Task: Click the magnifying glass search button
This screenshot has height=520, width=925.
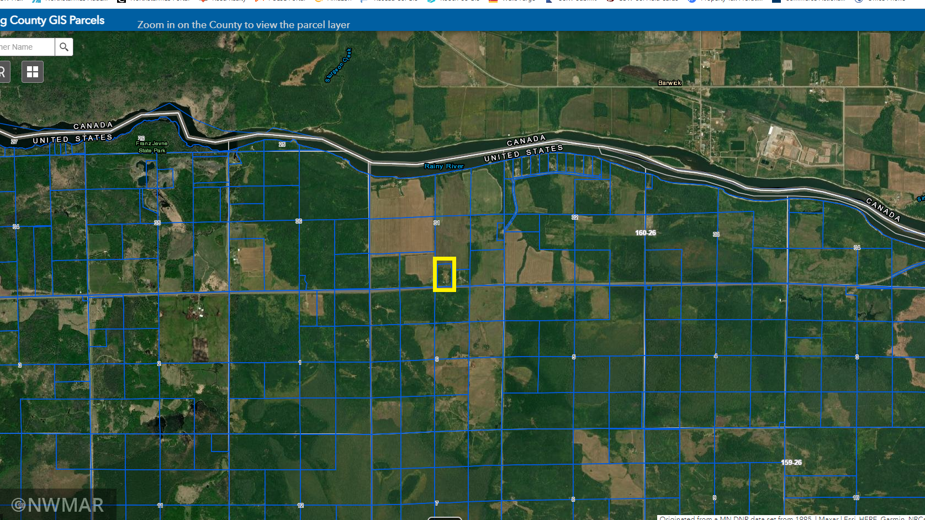Action: tap(64, 47)
